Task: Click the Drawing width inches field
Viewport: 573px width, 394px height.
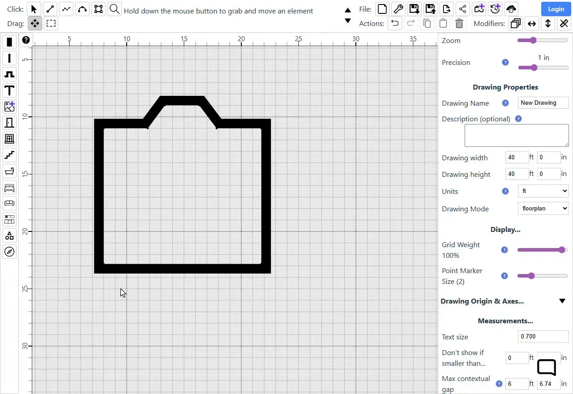Action: coord(548,158)
